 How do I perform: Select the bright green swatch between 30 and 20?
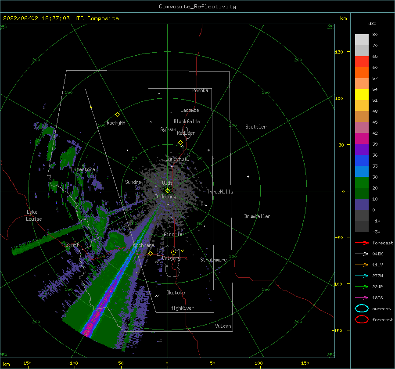[x=362, y=183]
